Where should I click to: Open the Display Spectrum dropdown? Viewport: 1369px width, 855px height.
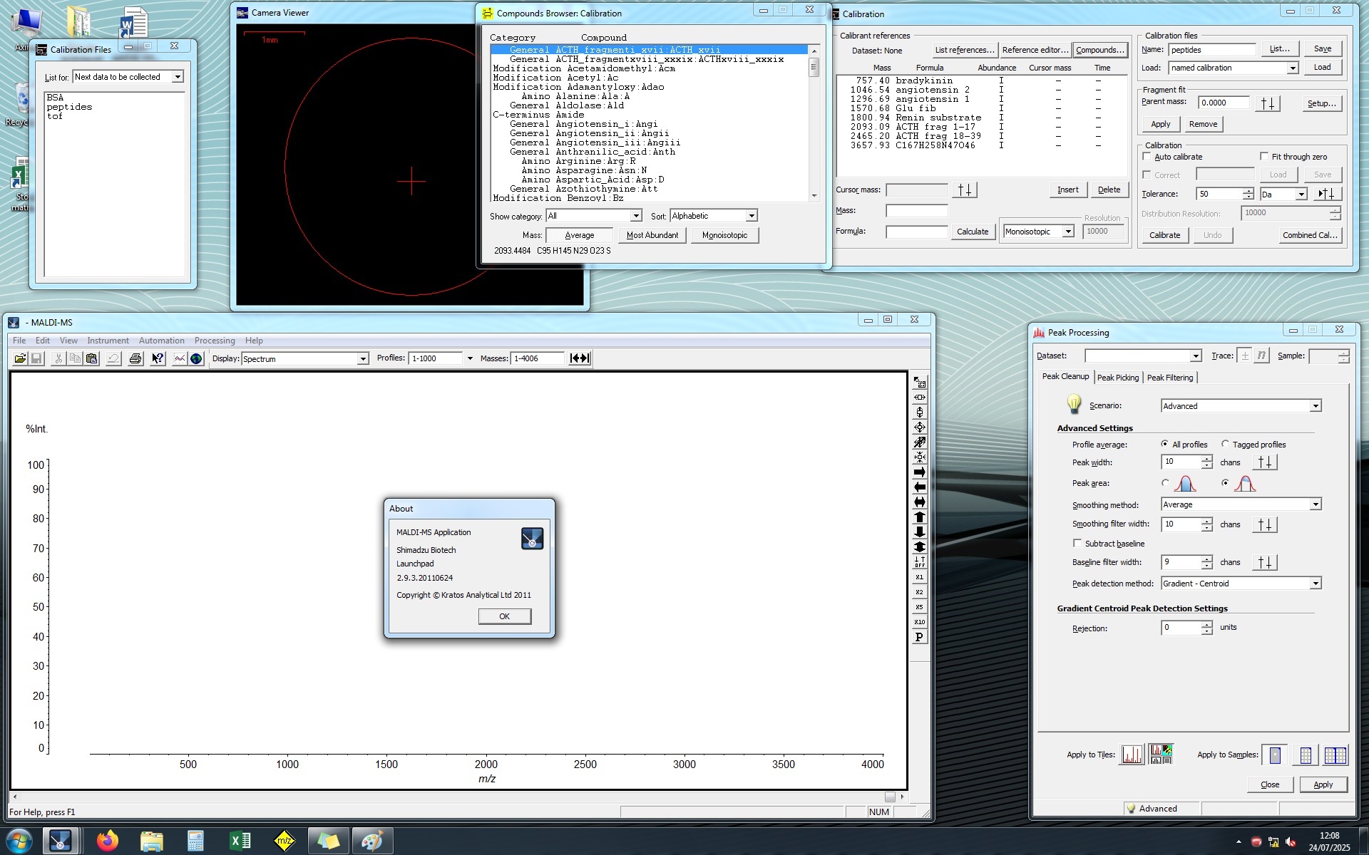pos(362,358)
